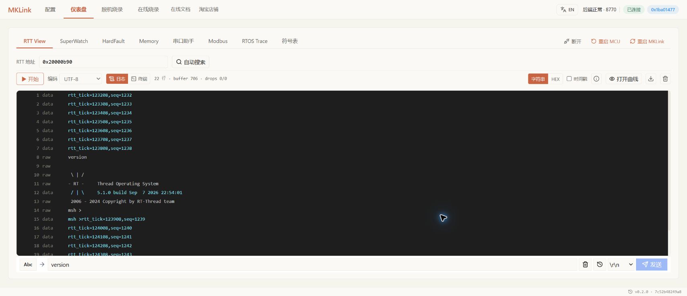Viewport: 687px width, 296px height.
Task: Click the 断开 disconnect plug button
Action: point(573,41)
